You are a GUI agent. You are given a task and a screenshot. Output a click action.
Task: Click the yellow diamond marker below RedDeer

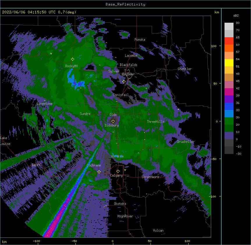[x=124, y=81]
